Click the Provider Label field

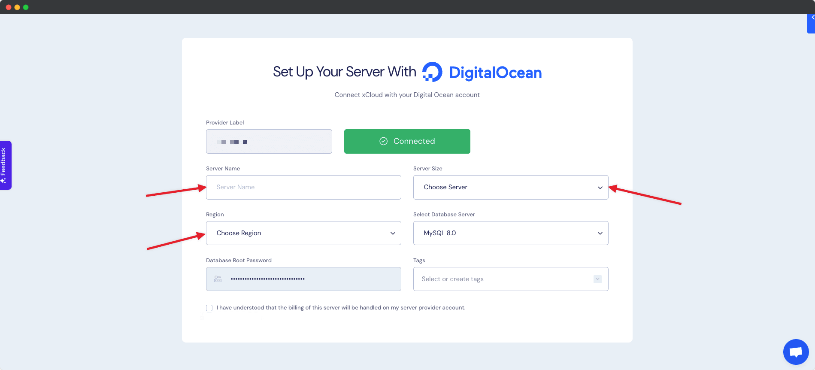point(269,142)
